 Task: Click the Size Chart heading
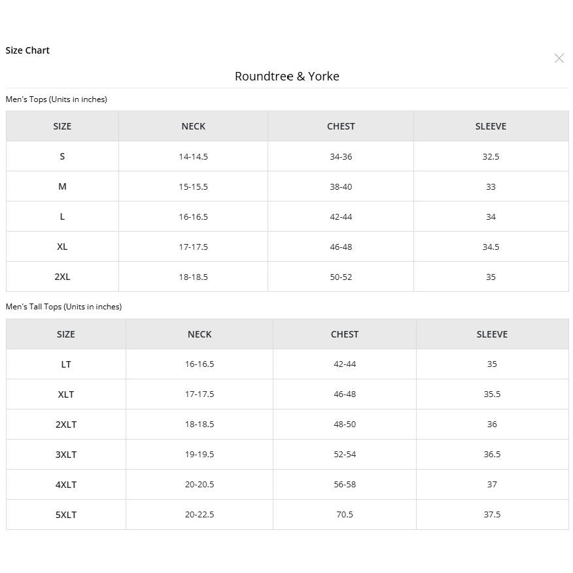click(27, 50)
